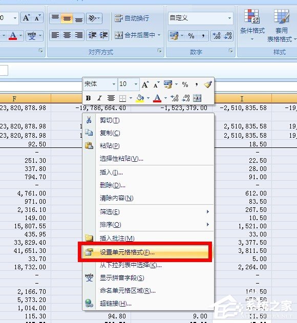Screen dimensions: 297x323
Task: Click 合并后居中 merge and center
Action: (135, 35)
